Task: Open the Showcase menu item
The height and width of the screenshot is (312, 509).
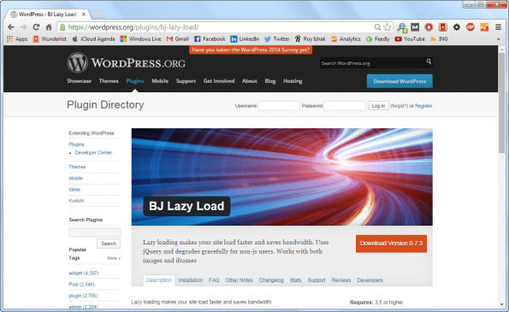Action: [80, 81]
